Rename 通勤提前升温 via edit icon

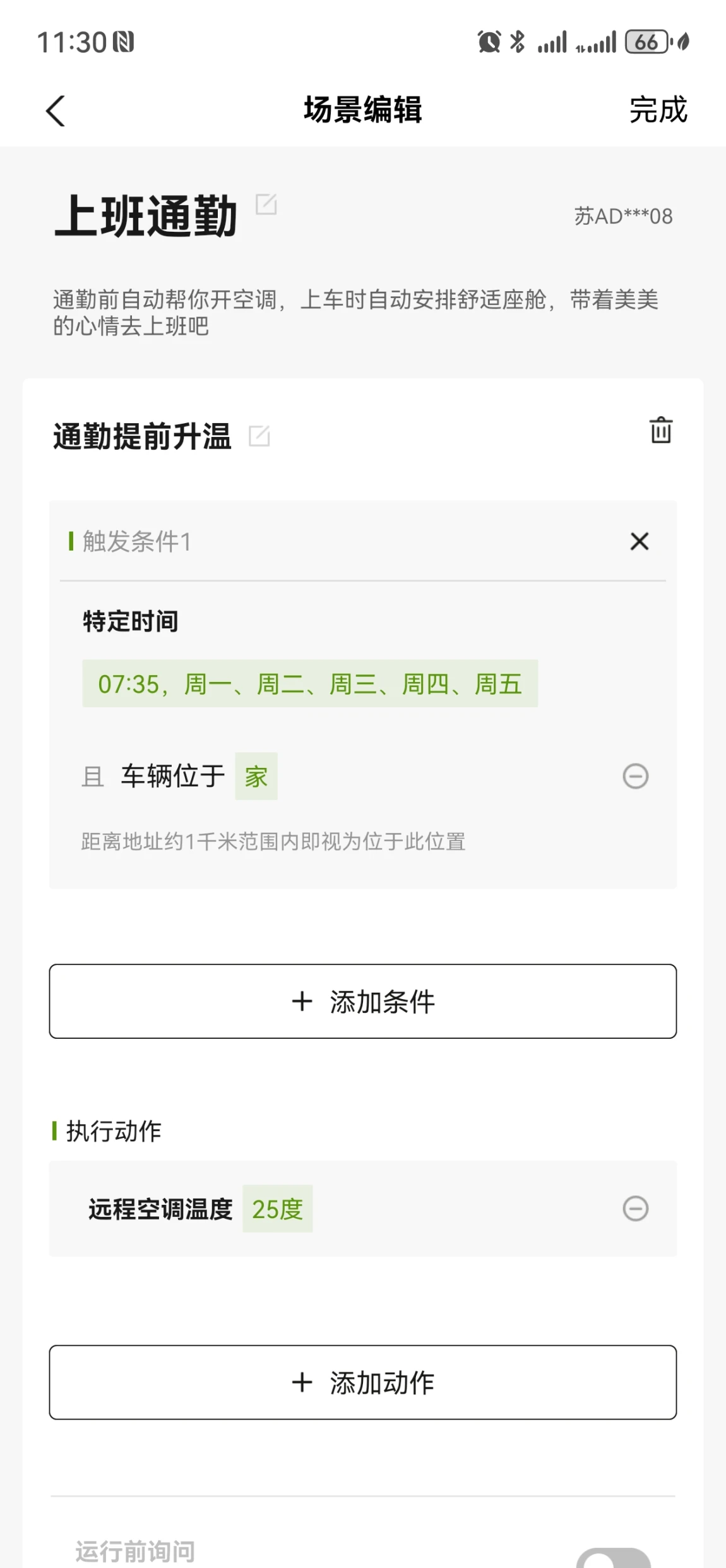[x=259, y=436]
